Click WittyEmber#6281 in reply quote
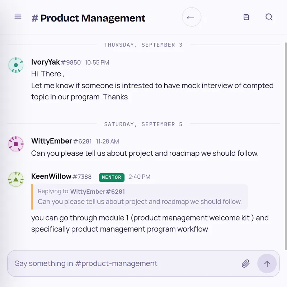 pyautogui.click(x=97, y=192)
